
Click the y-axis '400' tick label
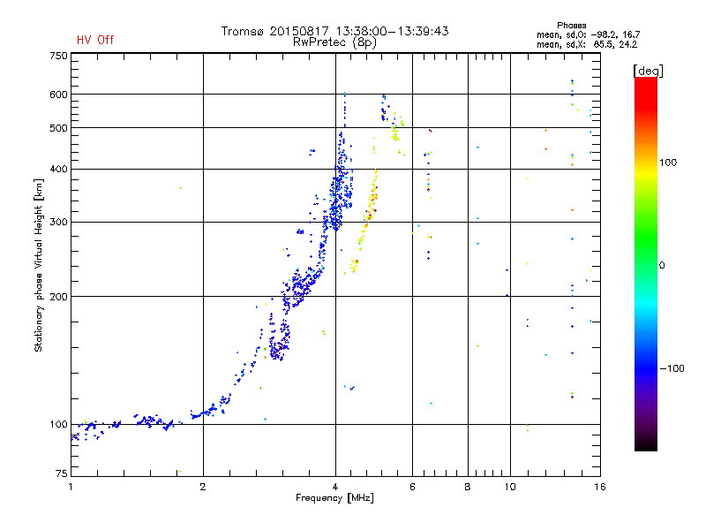pyautogui.click(x=58, y=169)
